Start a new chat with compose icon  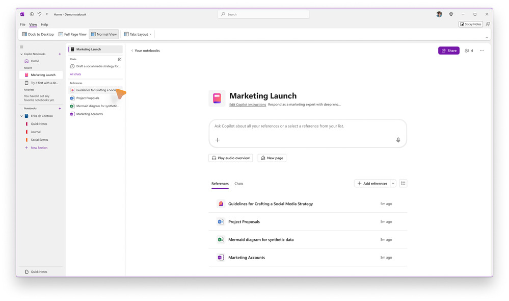tap(120, 59)
